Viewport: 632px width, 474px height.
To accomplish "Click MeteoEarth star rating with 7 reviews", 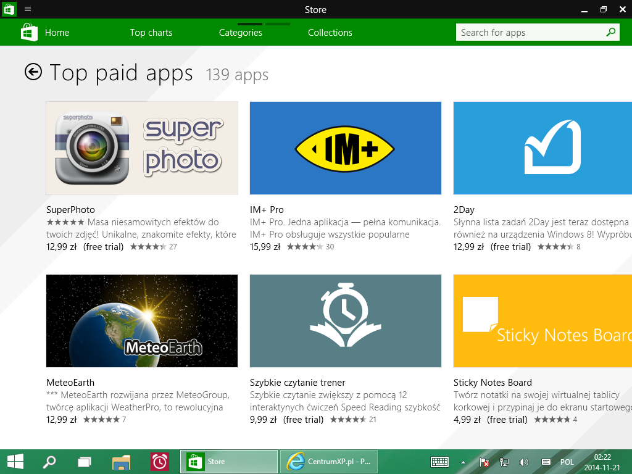I will point(105,420).
